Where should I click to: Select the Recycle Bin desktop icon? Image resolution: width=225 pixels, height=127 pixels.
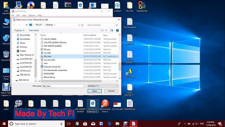click(x=6, y=56)
